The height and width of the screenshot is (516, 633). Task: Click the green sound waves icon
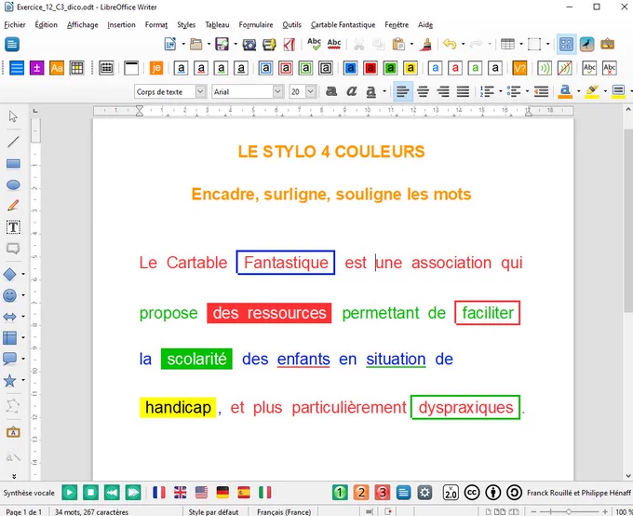pos(545,68)
